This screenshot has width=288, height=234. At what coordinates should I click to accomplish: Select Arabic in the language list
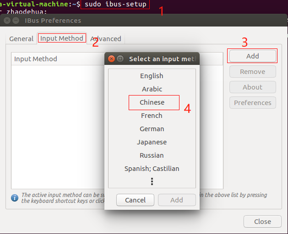click(152, 89)
